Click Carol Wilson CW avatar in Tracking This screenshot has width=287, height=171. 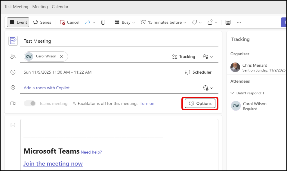[x=236, y=106]
